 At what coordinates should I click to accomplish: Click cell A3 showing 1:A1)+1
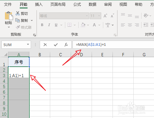19,75
